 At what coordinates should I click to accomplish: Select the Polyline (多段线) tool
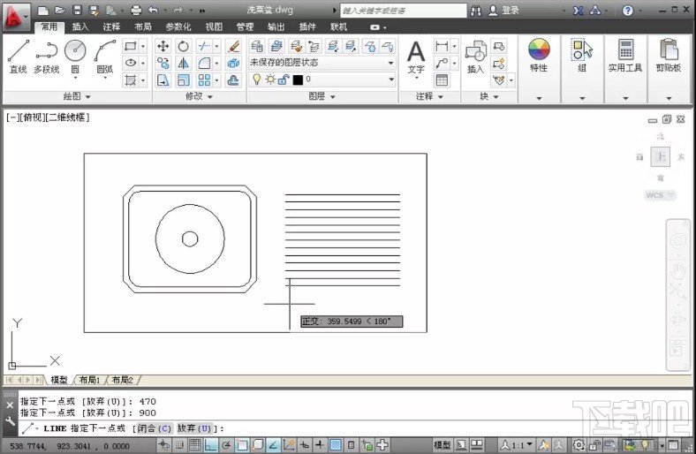click(x=47, y=56)
